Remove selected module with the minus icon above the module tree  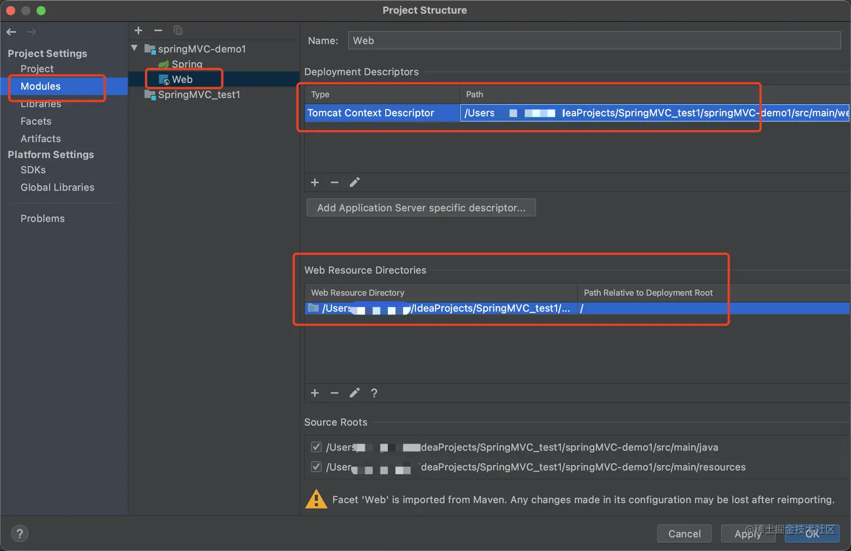tap(158, 30)
